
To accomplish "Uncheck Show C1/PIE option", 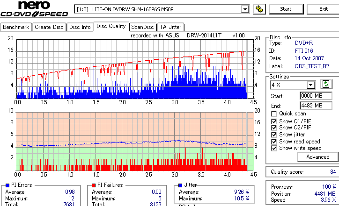I will point(274,121).
